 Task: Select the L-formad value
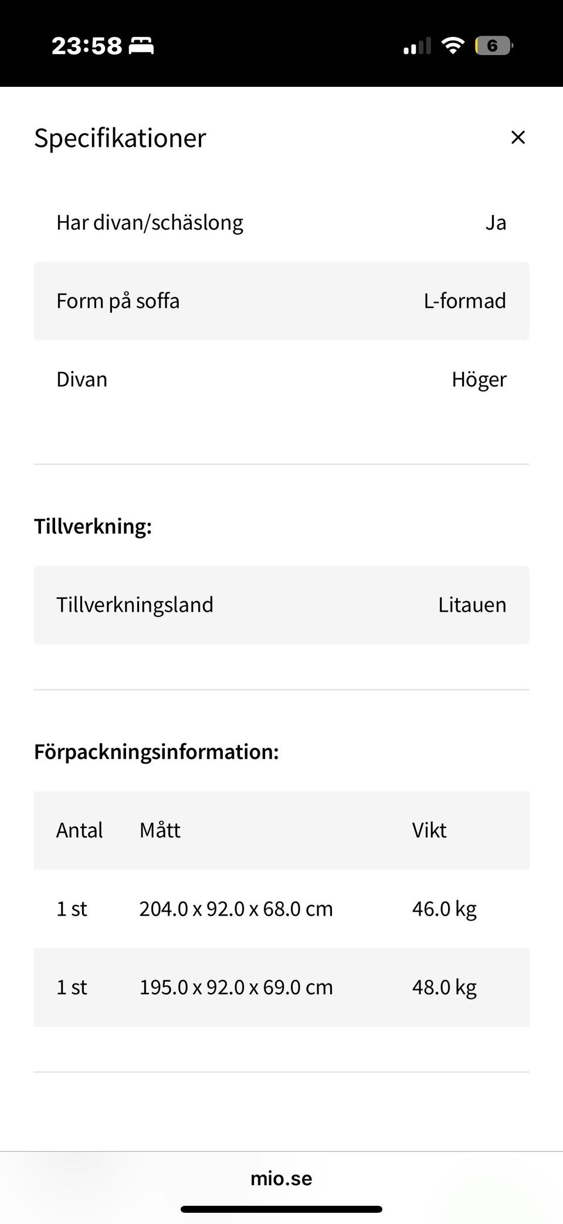(x=464, y=301)
